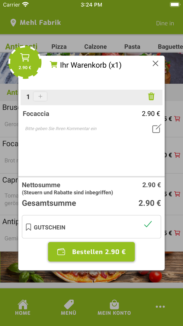This screenshot has width=183, height=326.
Task: Enter a comment for Focaccia
Action: pos(78,129)
